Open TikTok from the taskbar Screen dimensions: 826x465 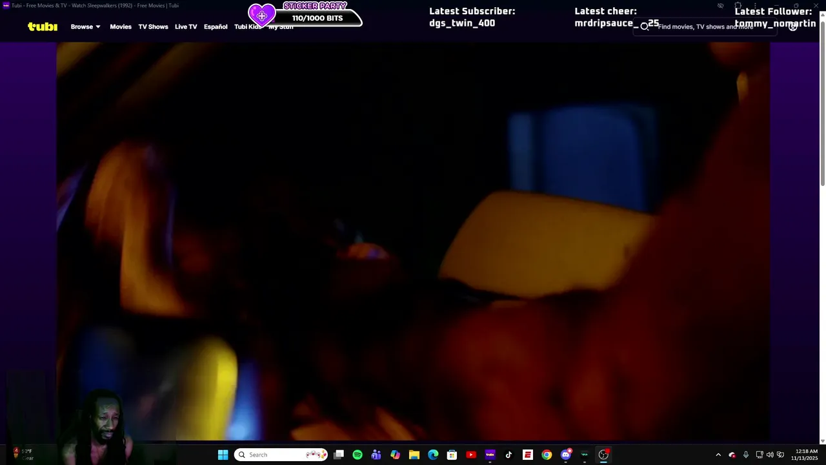point(509,455)
